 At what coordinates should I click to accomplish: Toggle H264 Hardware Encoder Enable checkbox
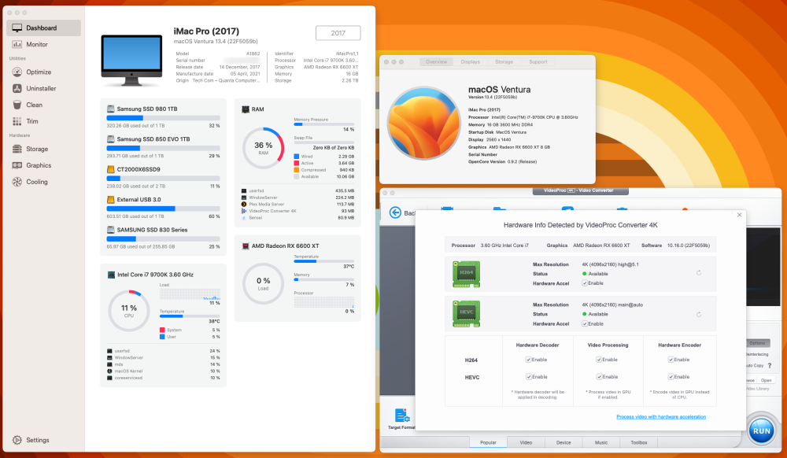pos(671,360)
